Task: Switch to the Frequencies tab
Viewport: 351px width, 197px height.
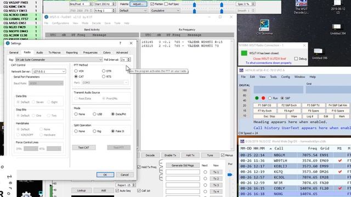Action: click(x=90, y=53)
